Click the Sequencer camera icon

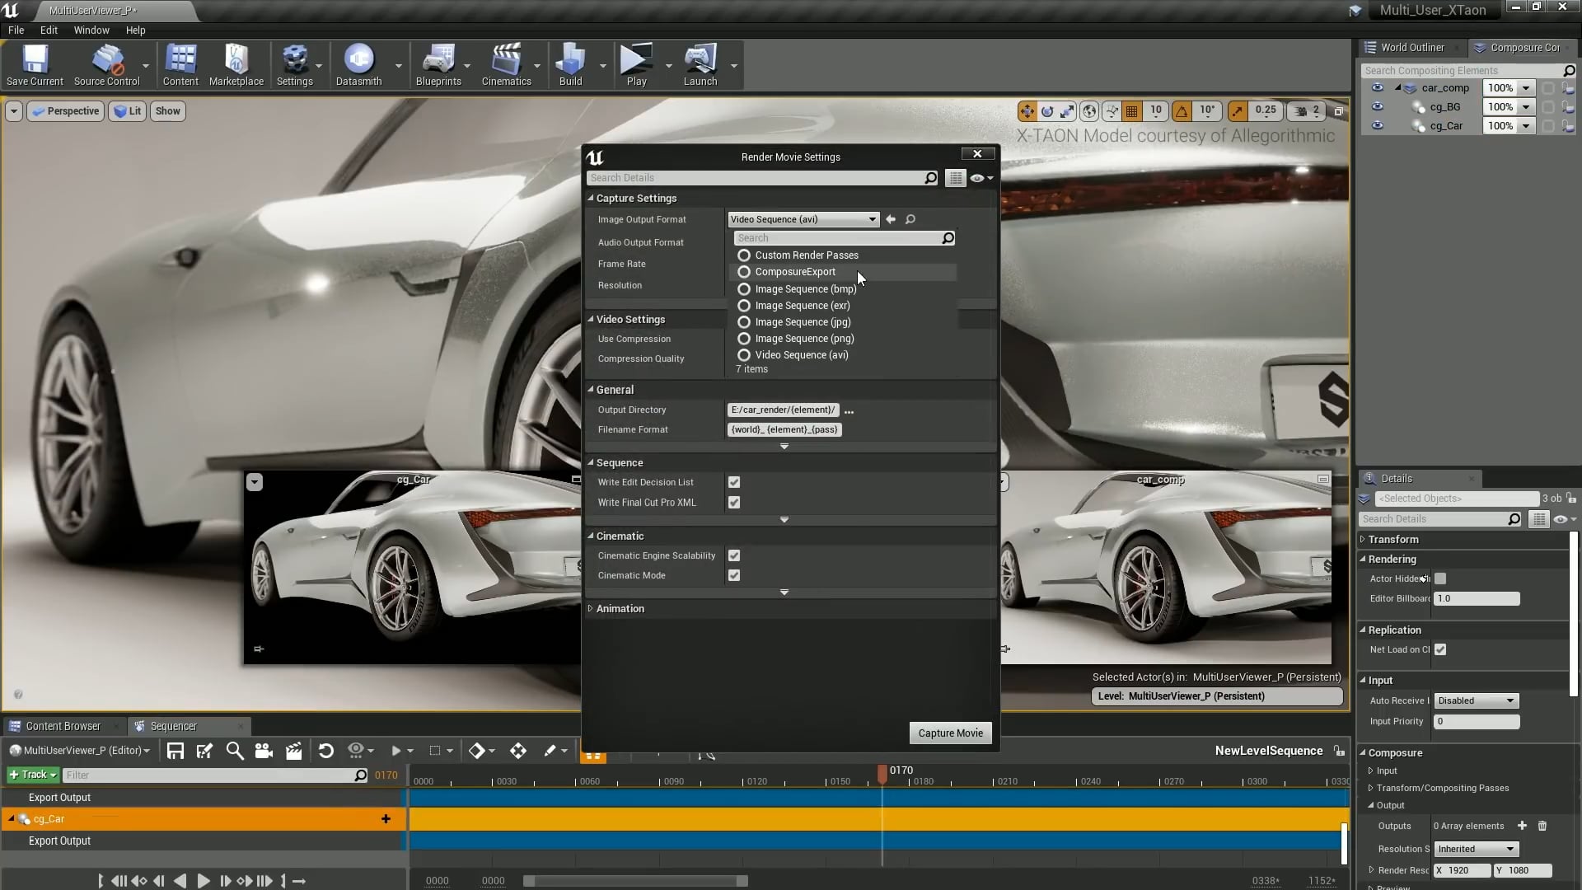264,751
